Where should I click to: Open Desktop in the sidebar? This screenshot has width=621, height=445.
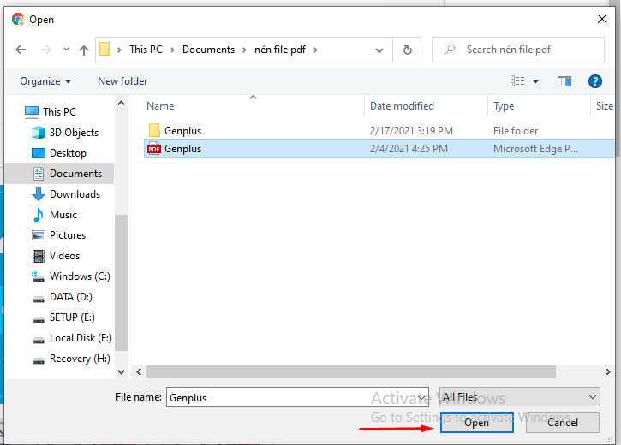(68, 153)
